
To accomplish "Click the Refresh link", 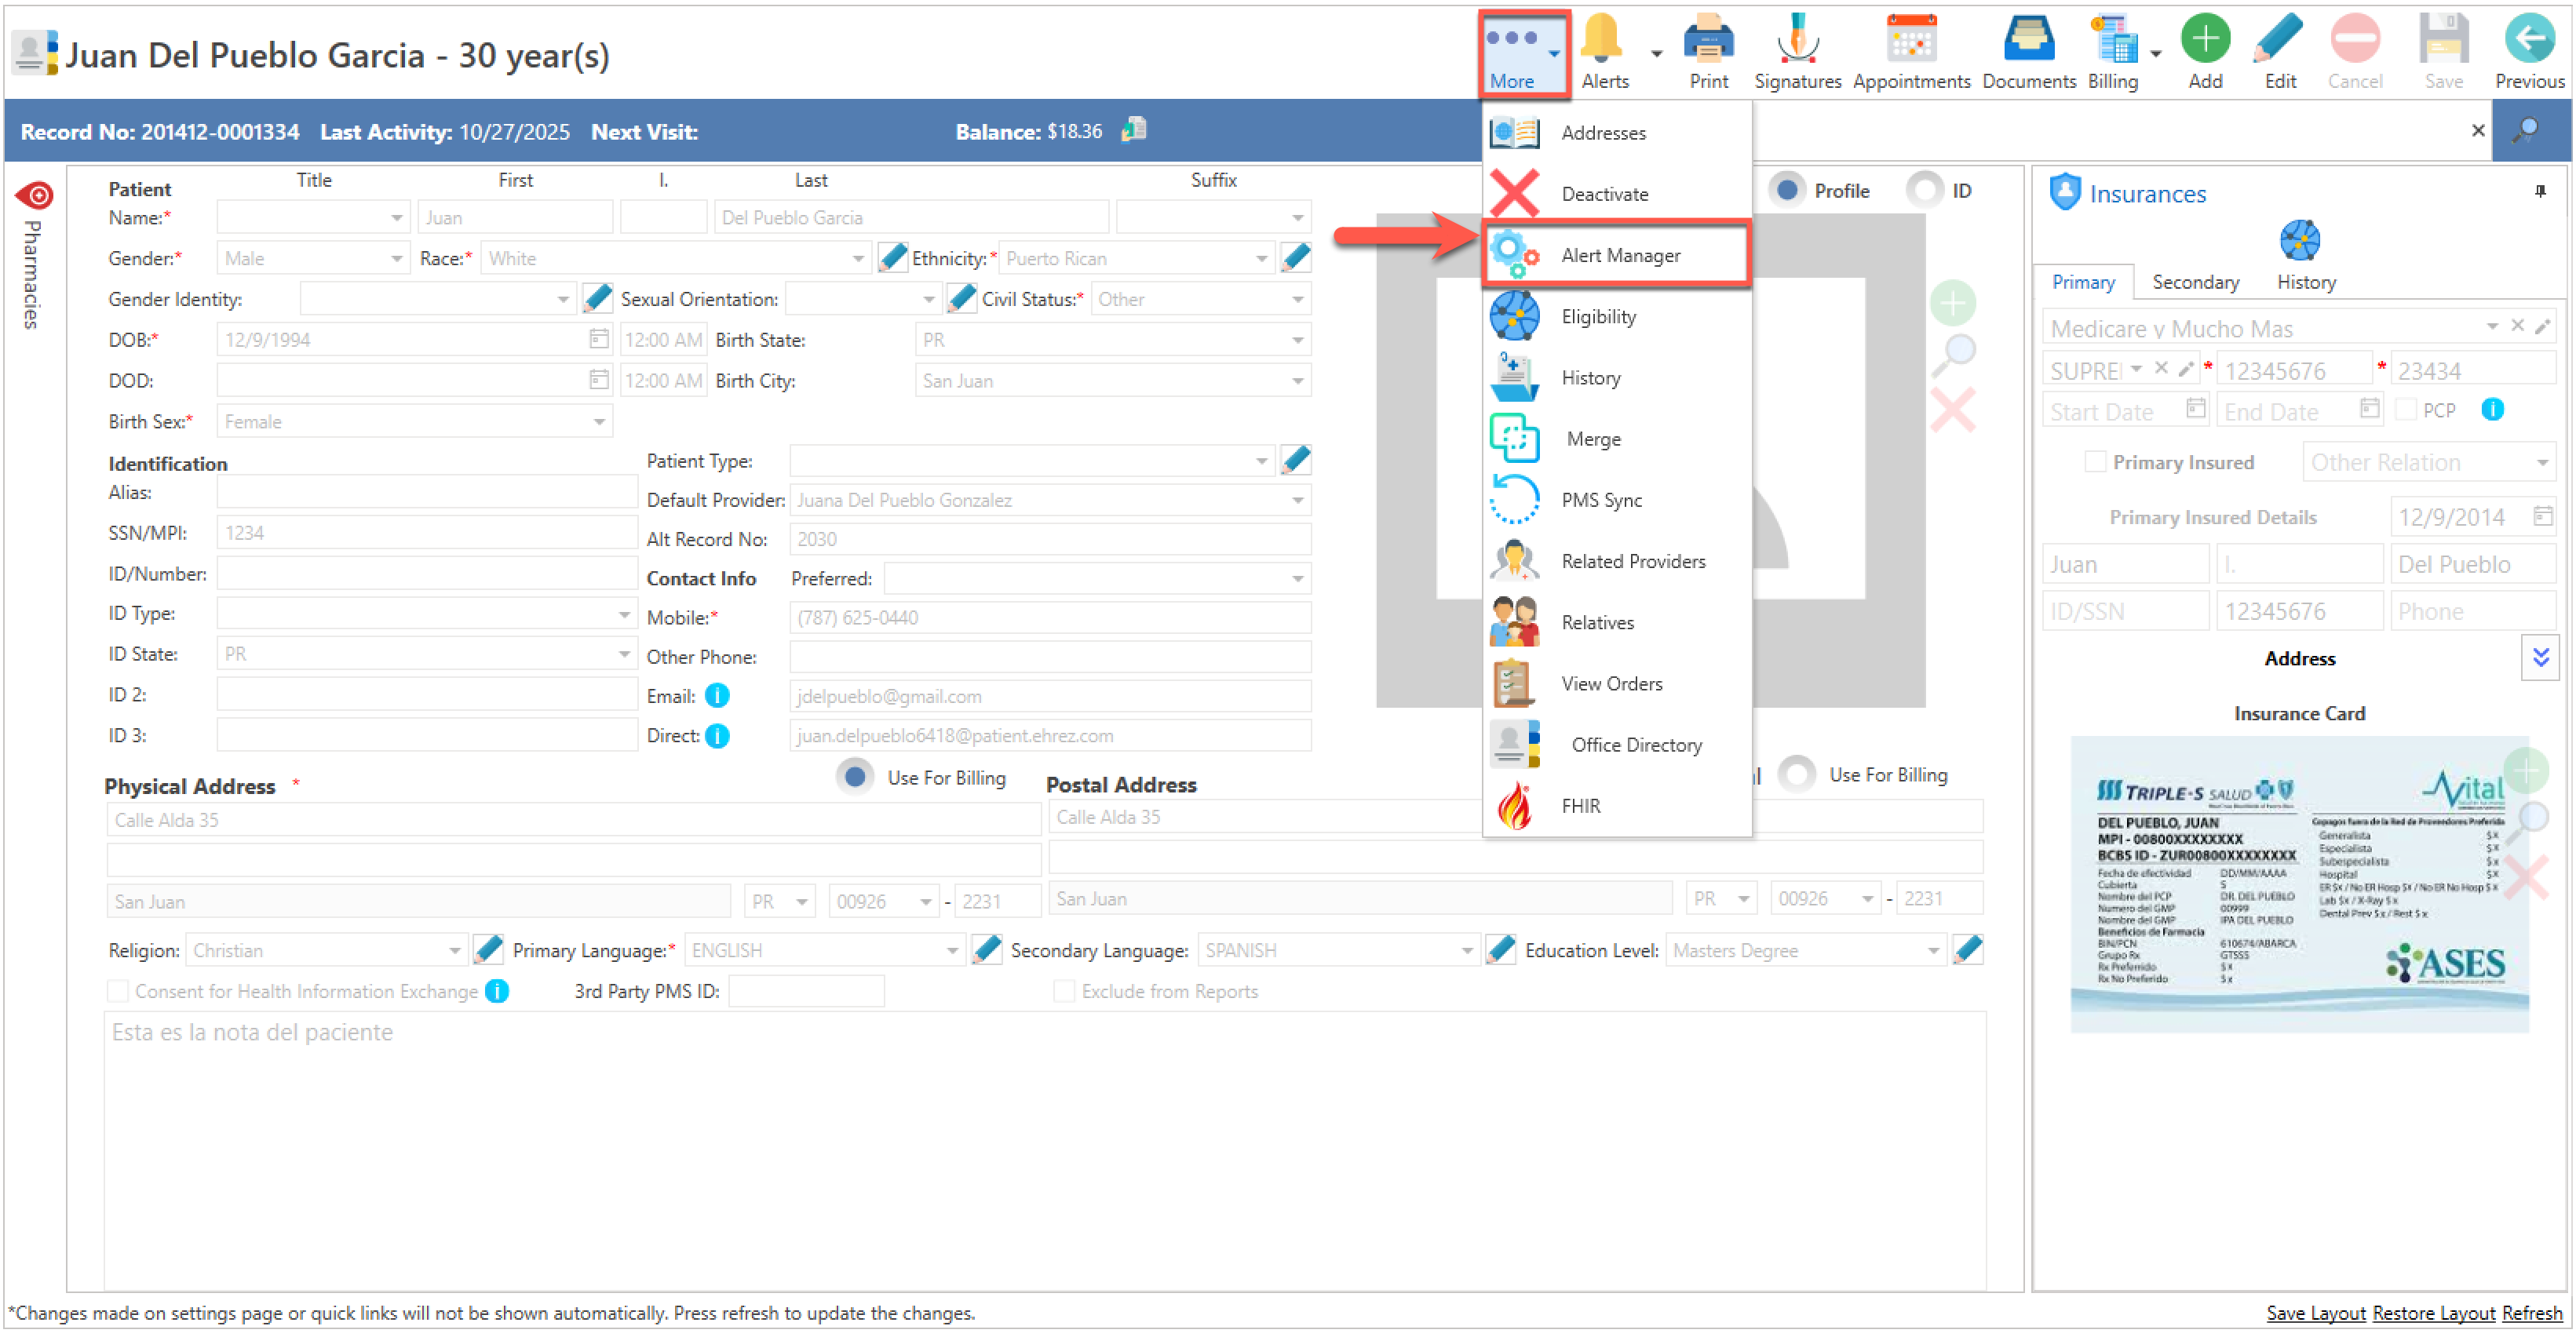I will point(2531,1313).
